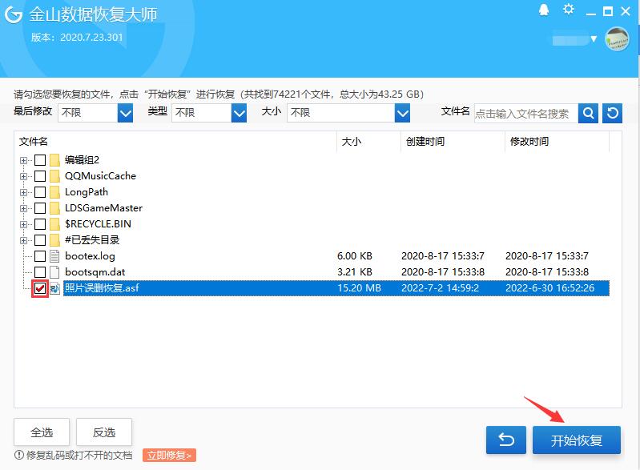Click the LDSGameMaster folder icon

pyautogui.click(x=54, y=208)
